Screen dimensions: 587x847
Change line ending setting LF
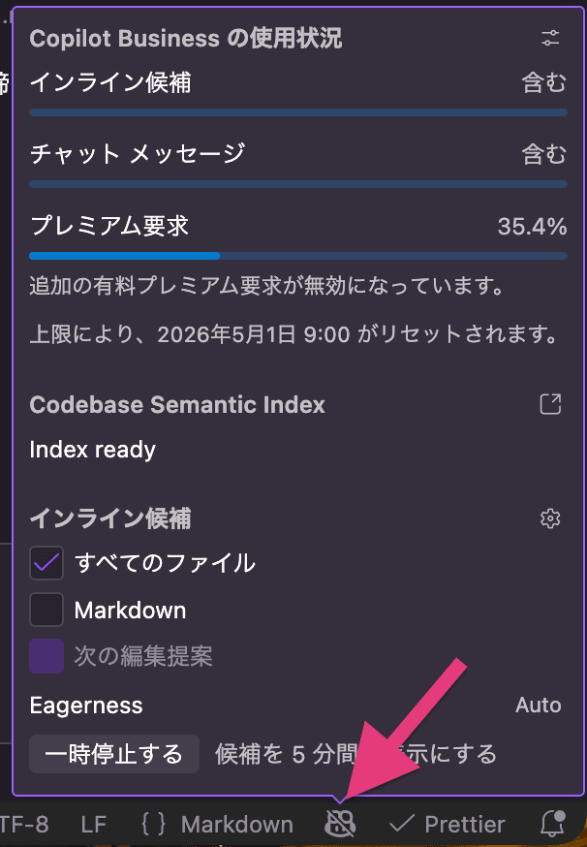pos(92,823)
